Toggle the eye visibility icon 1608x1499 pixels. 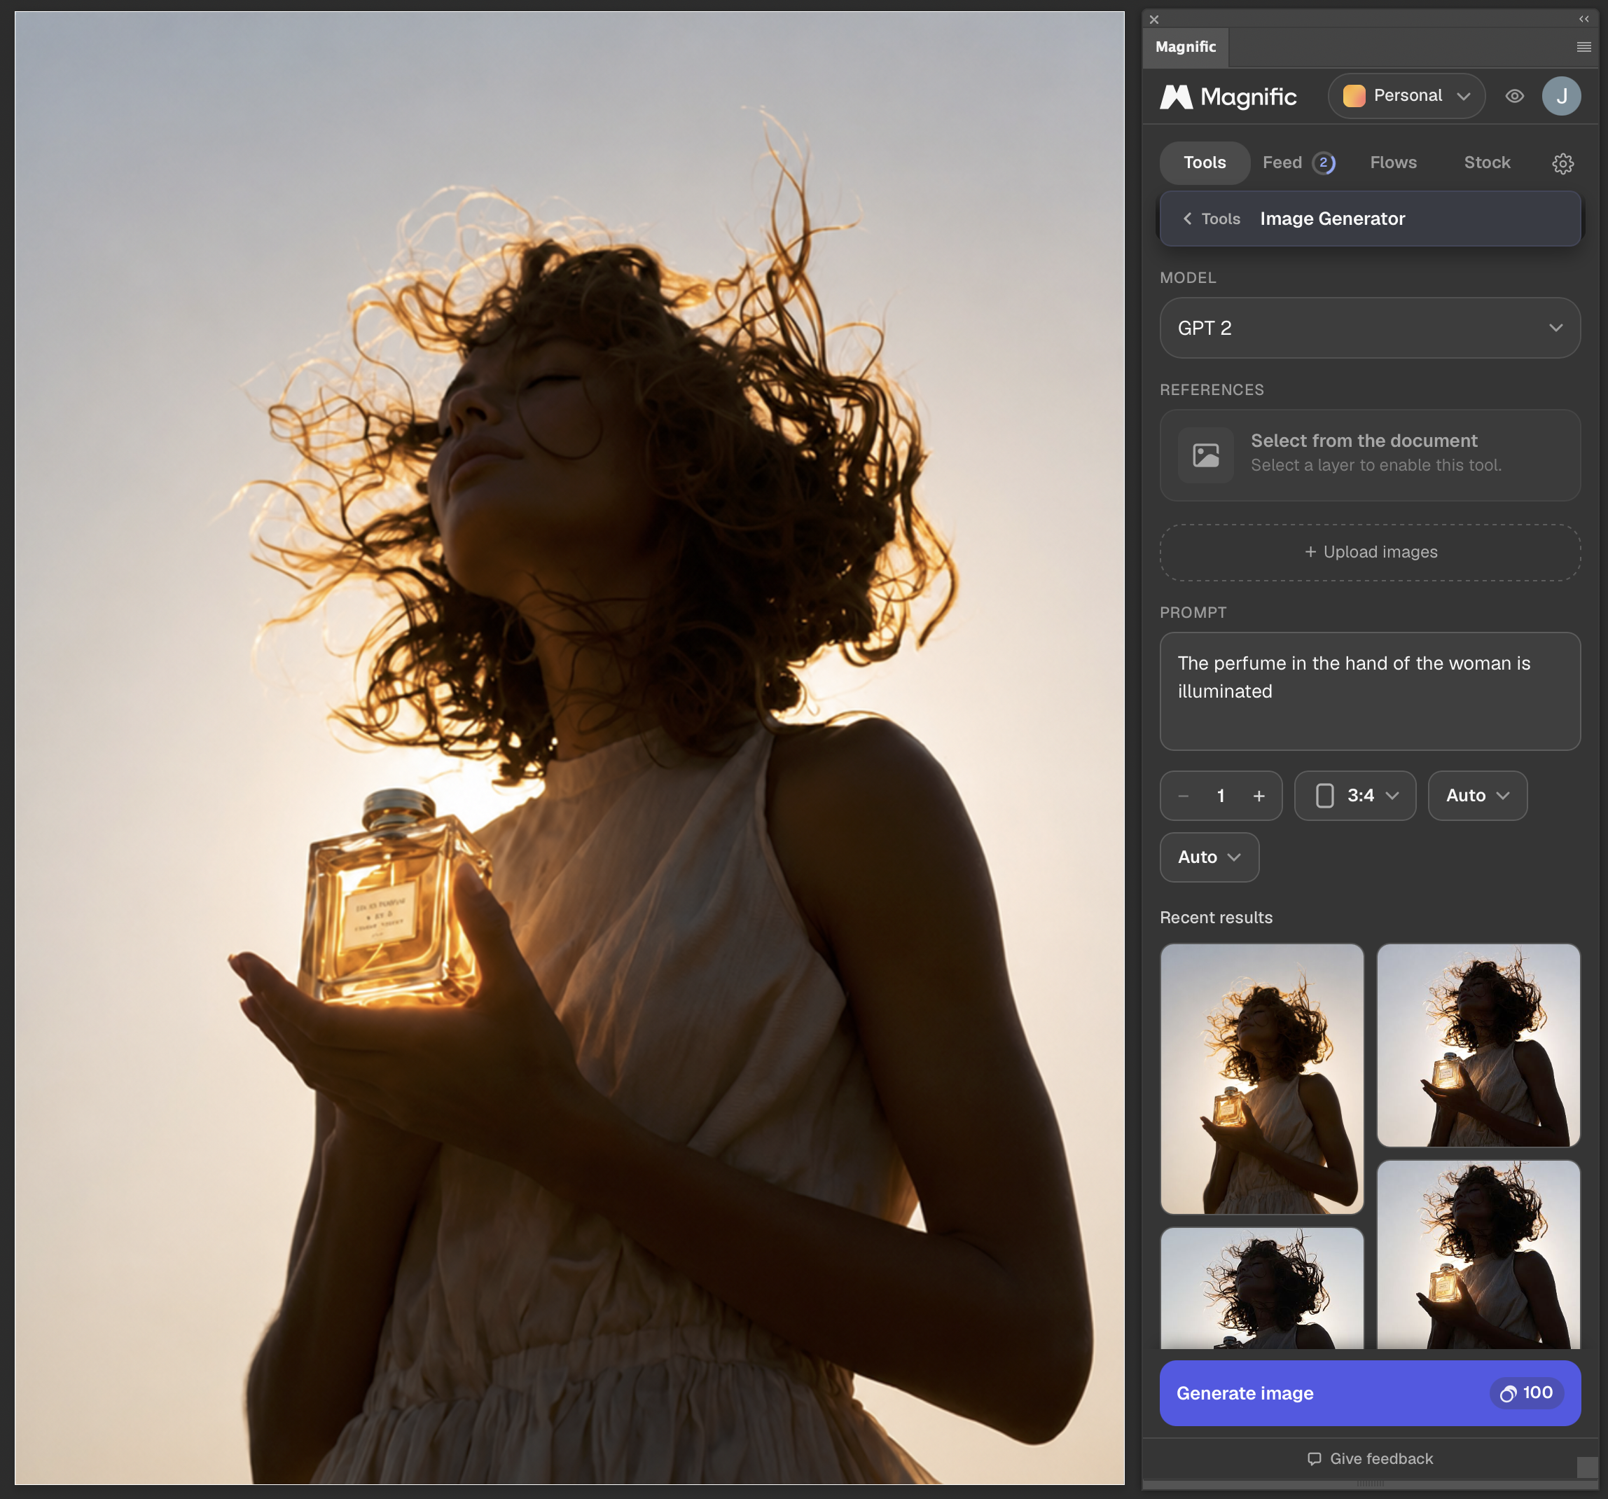click(x=1514, y=96)
